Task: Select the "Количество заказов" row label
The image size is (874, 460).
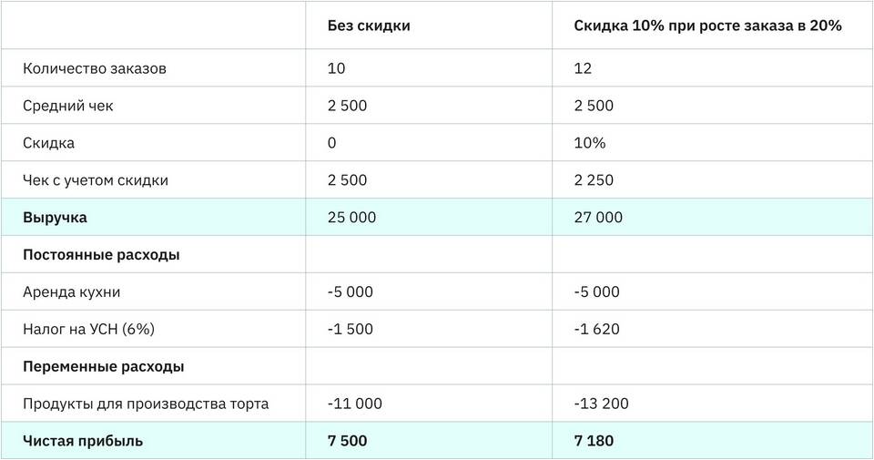Action: click(95, 68)
